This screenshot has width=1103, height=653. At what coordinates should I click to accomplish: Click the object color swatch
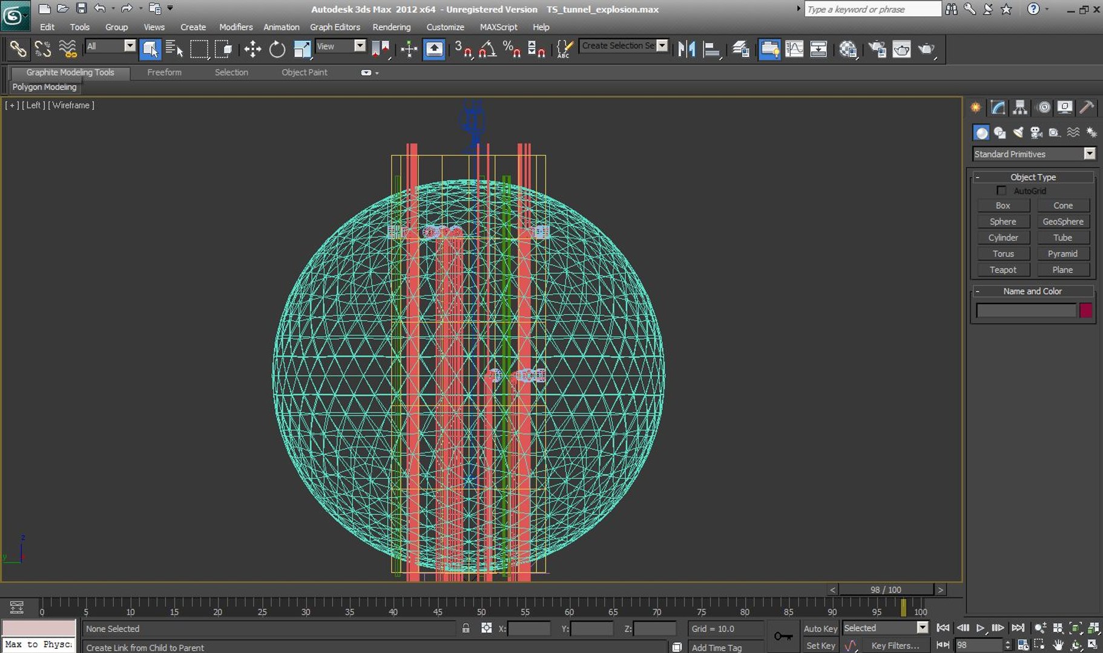click(x=1086, y=310)
